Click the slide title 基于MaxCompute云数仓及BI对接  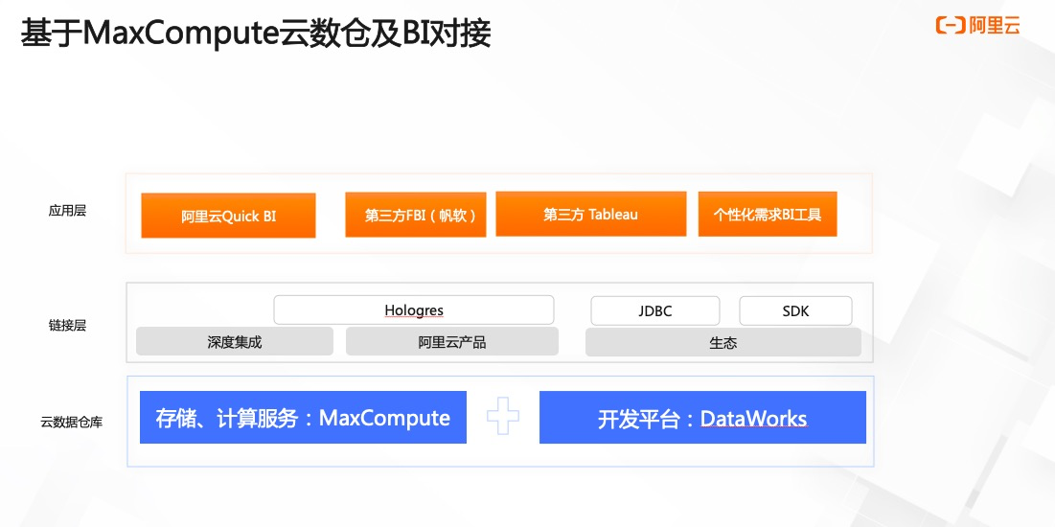[x=256, y=34]
